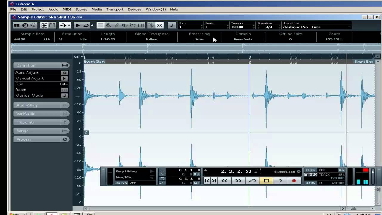Click the Event Start flag
Image resolution: width=382 pixels, height=215 pixels.
94,62
